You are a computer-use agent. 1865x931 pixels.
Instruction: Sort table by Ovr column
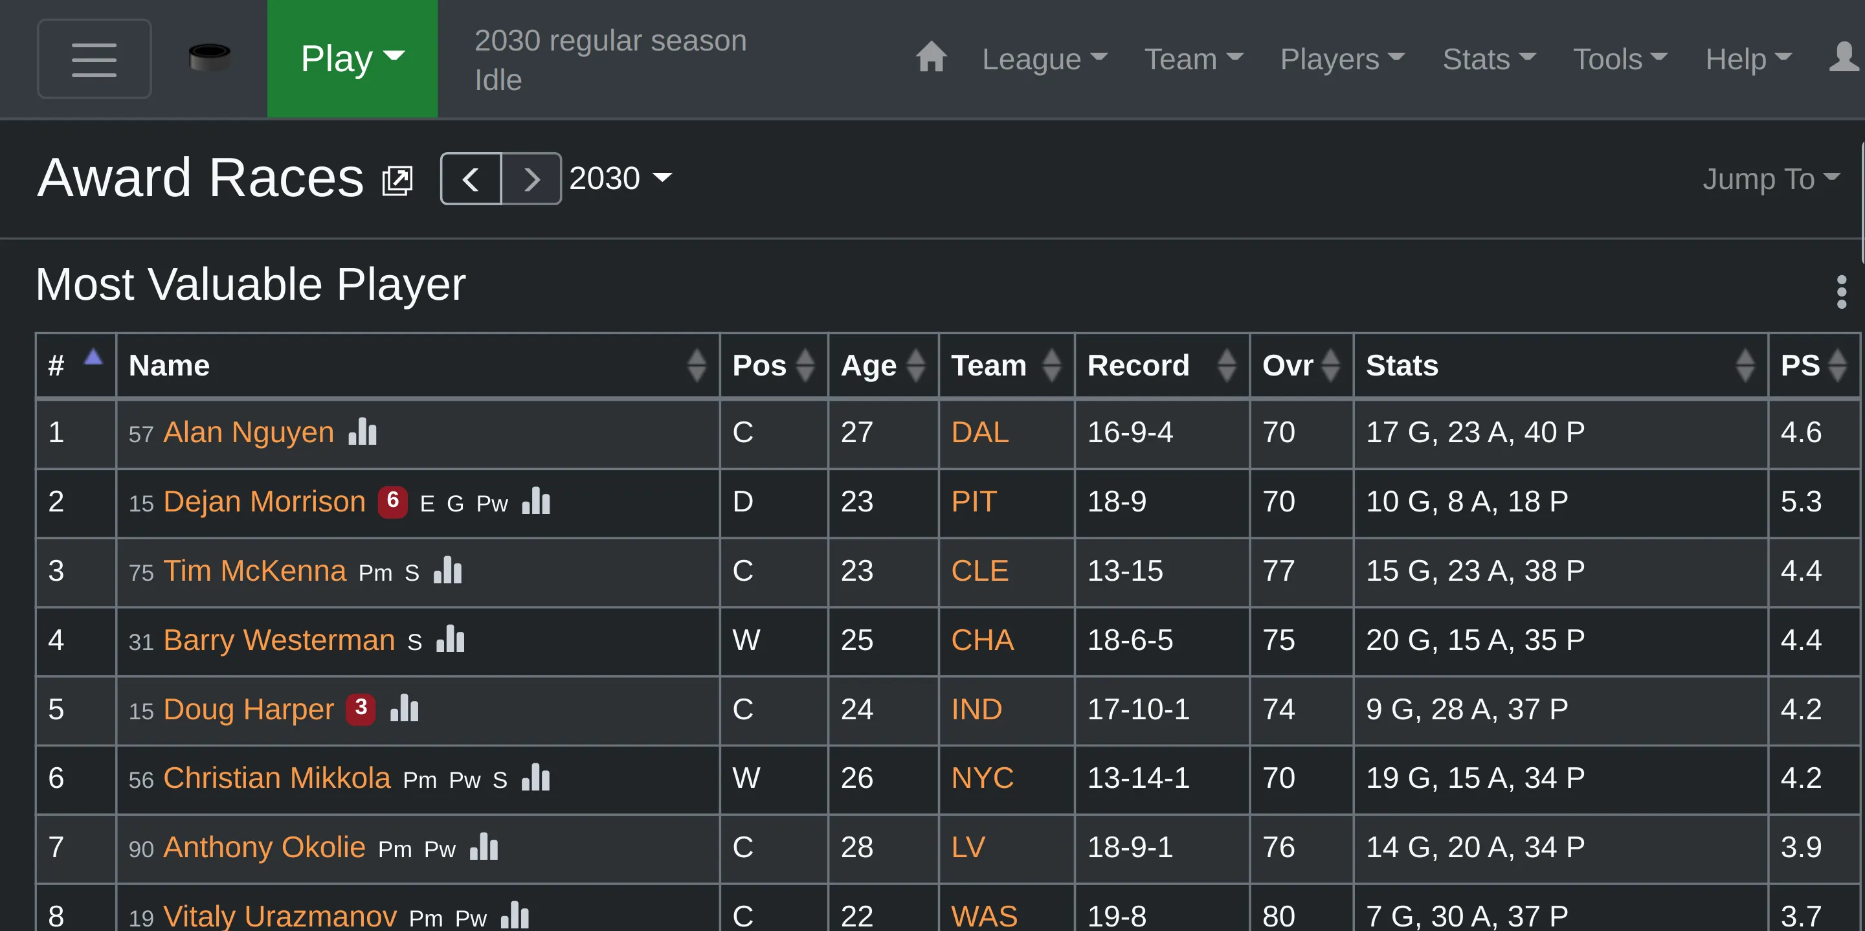(x=1301, y=365)
